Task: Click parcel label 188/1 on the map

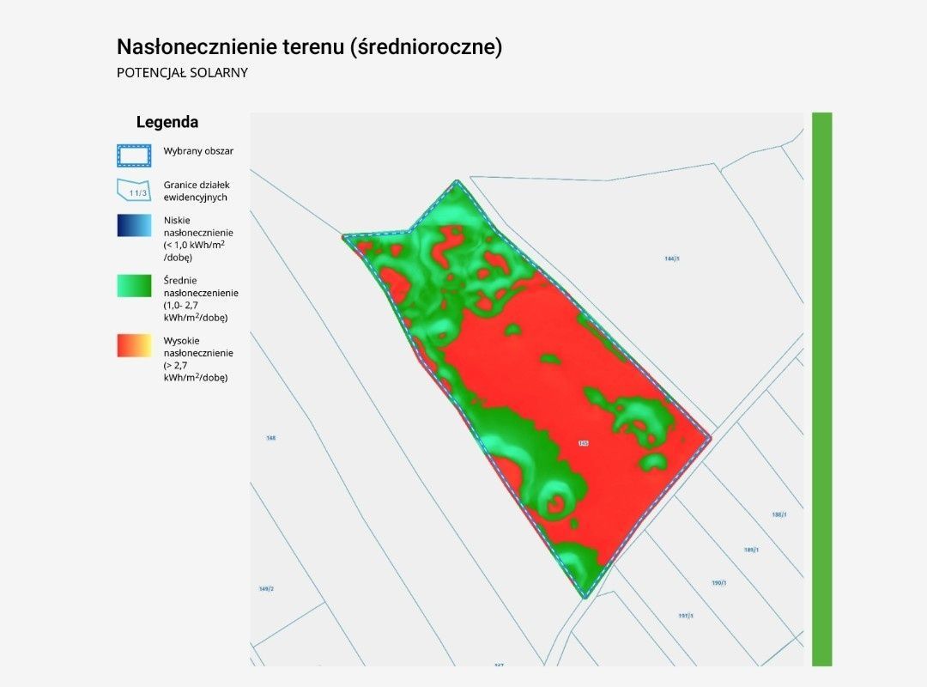Action: pos(779,514)
